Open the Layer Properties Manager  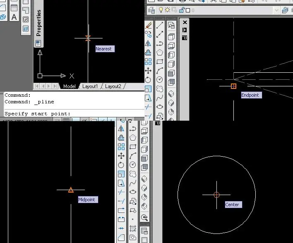click(x=151, y=10)
